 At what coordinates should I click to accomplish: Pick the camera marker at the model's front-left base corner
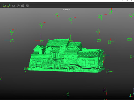(26, 69)
